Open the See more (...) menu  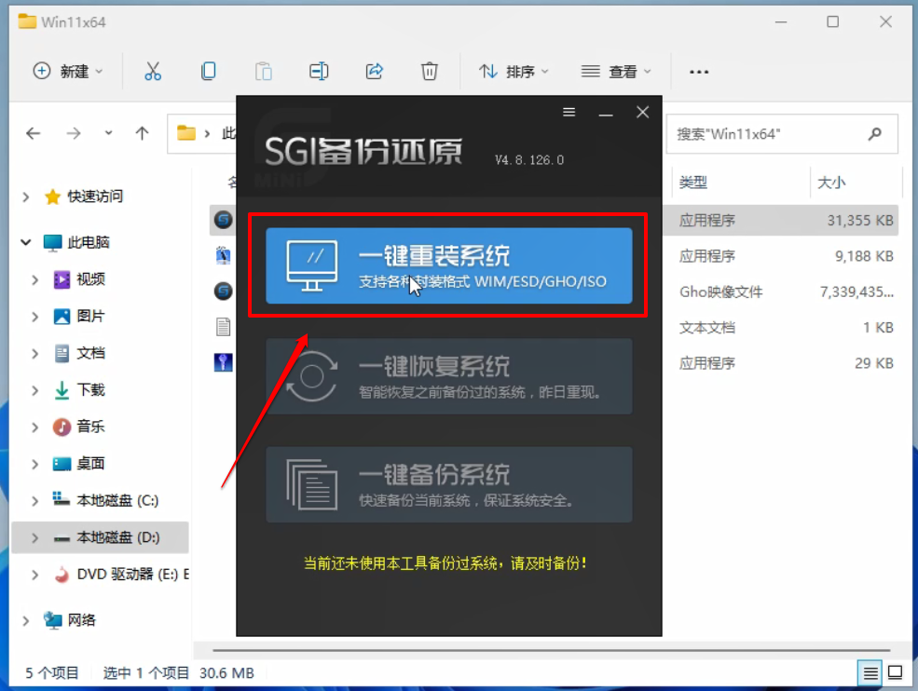pos(698,70)
